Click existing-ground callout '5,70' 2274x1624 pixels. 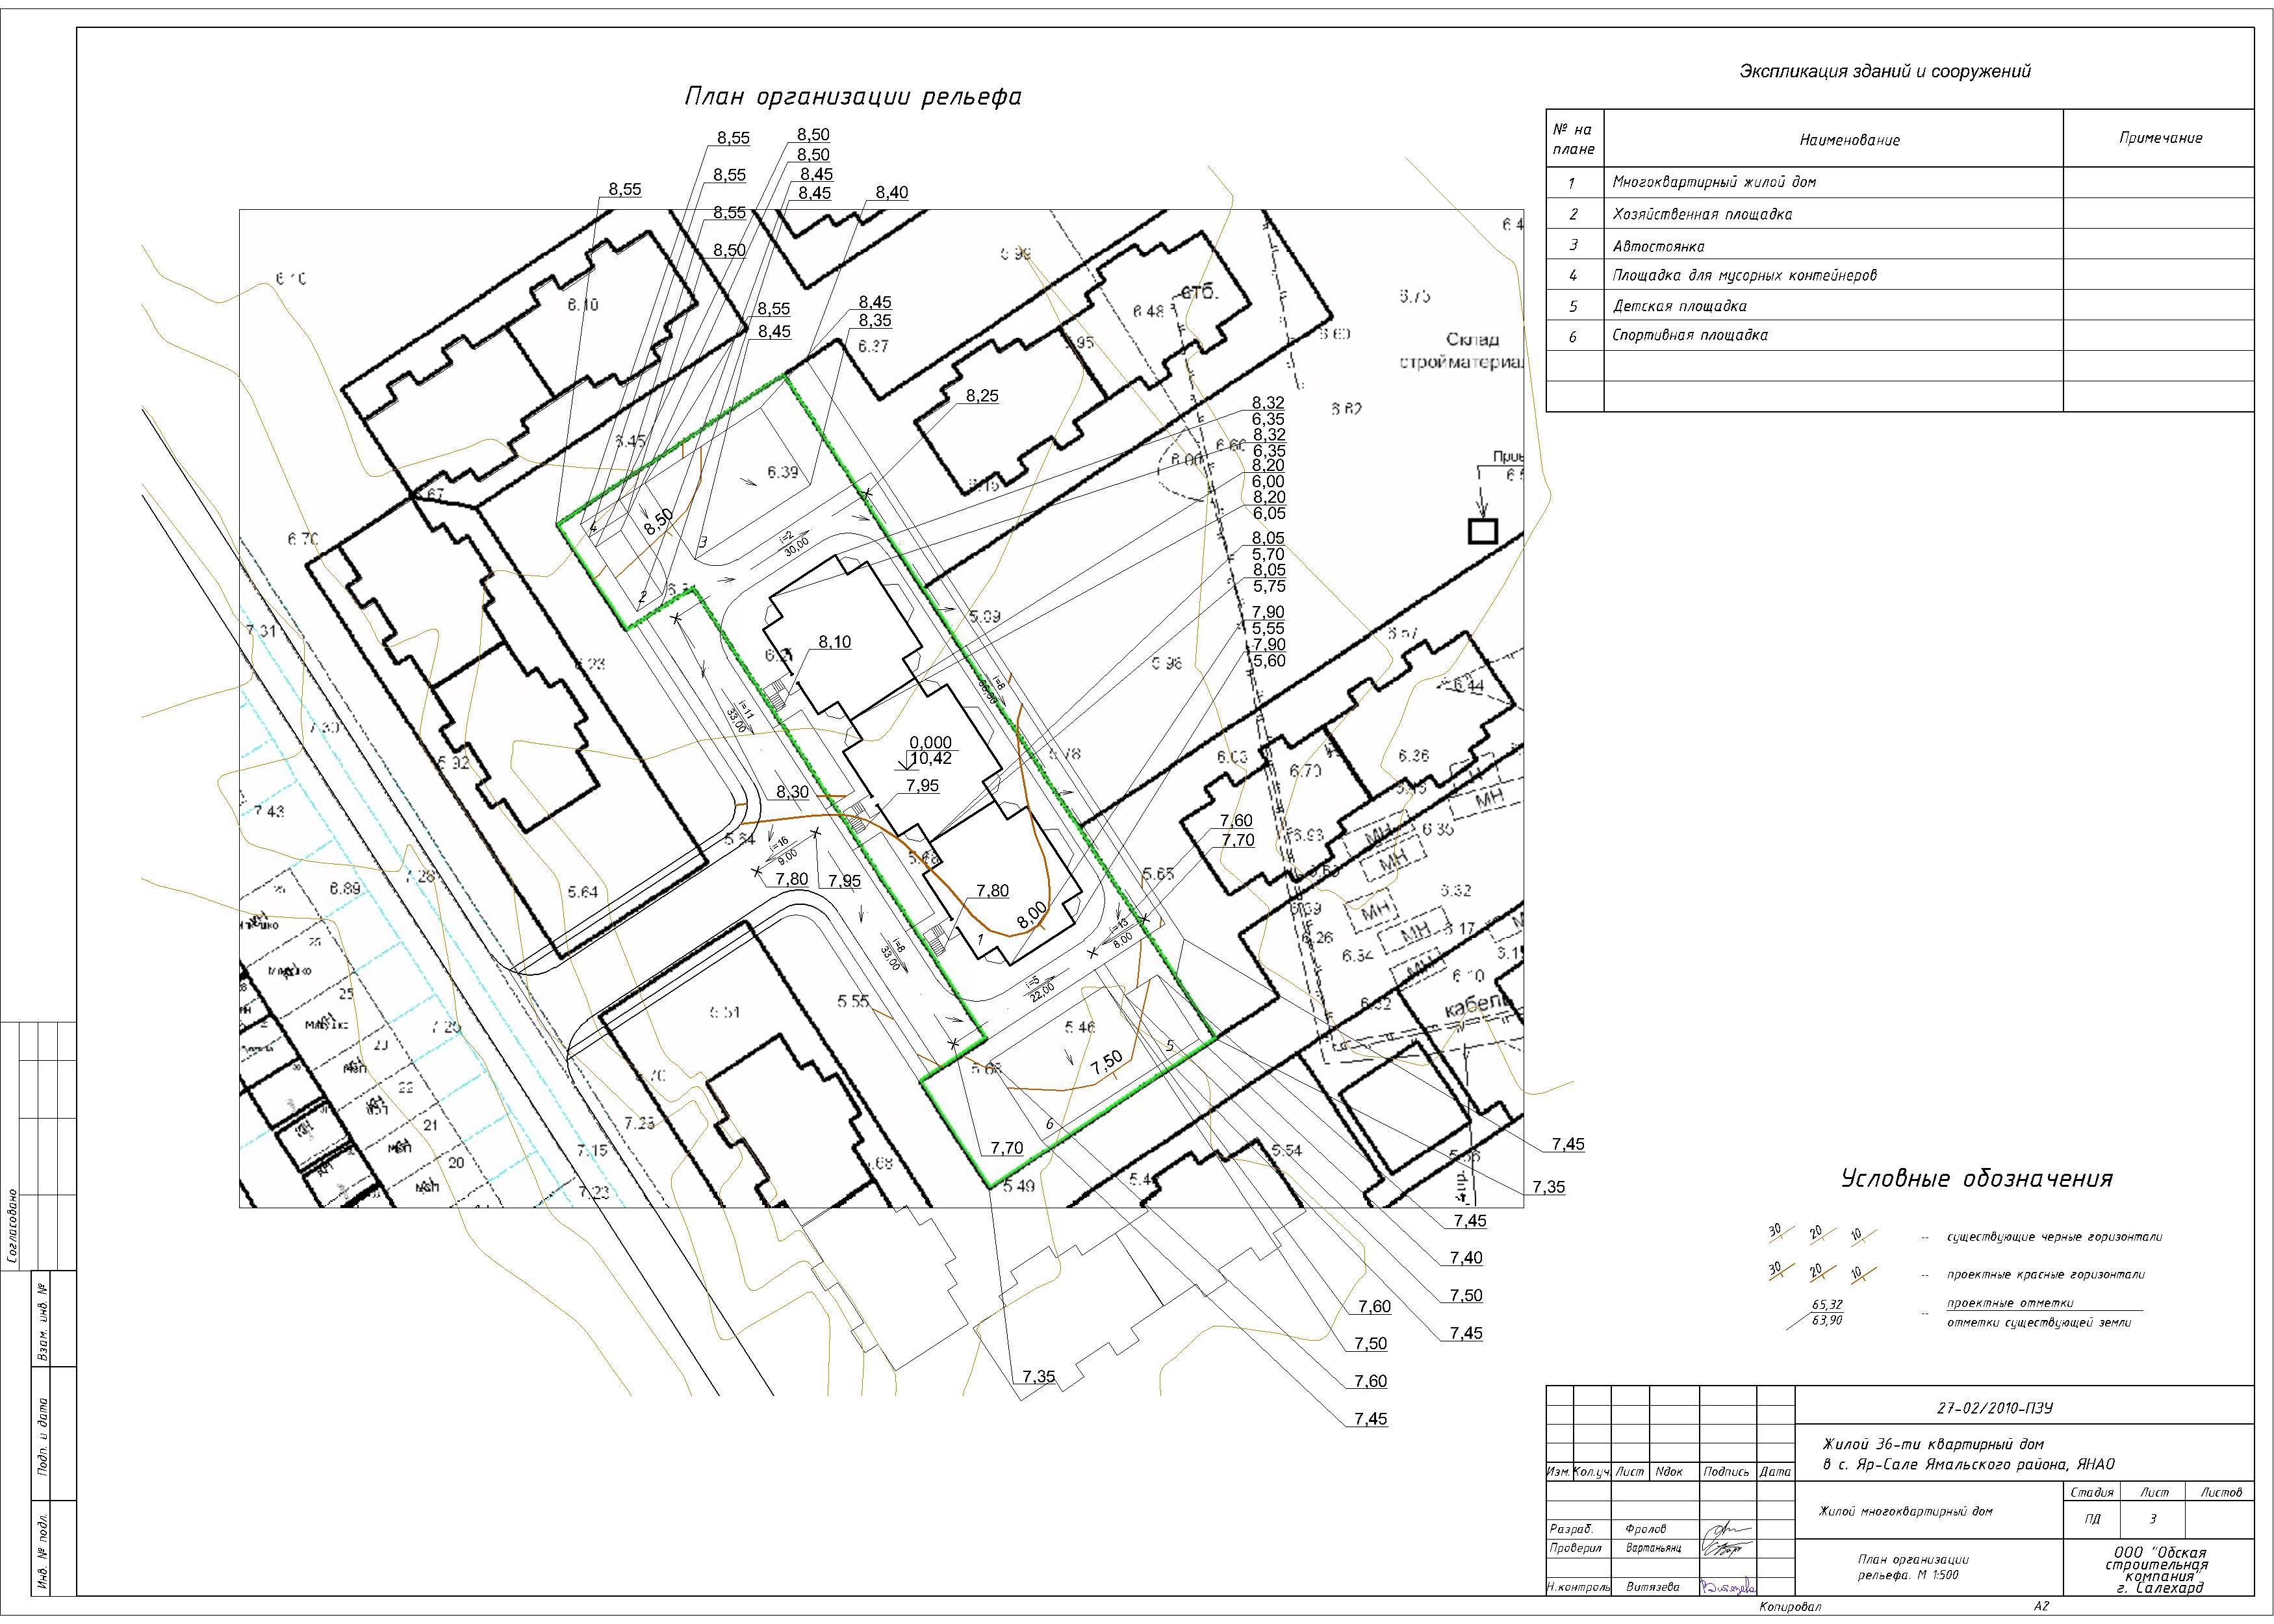(1269, 554)
